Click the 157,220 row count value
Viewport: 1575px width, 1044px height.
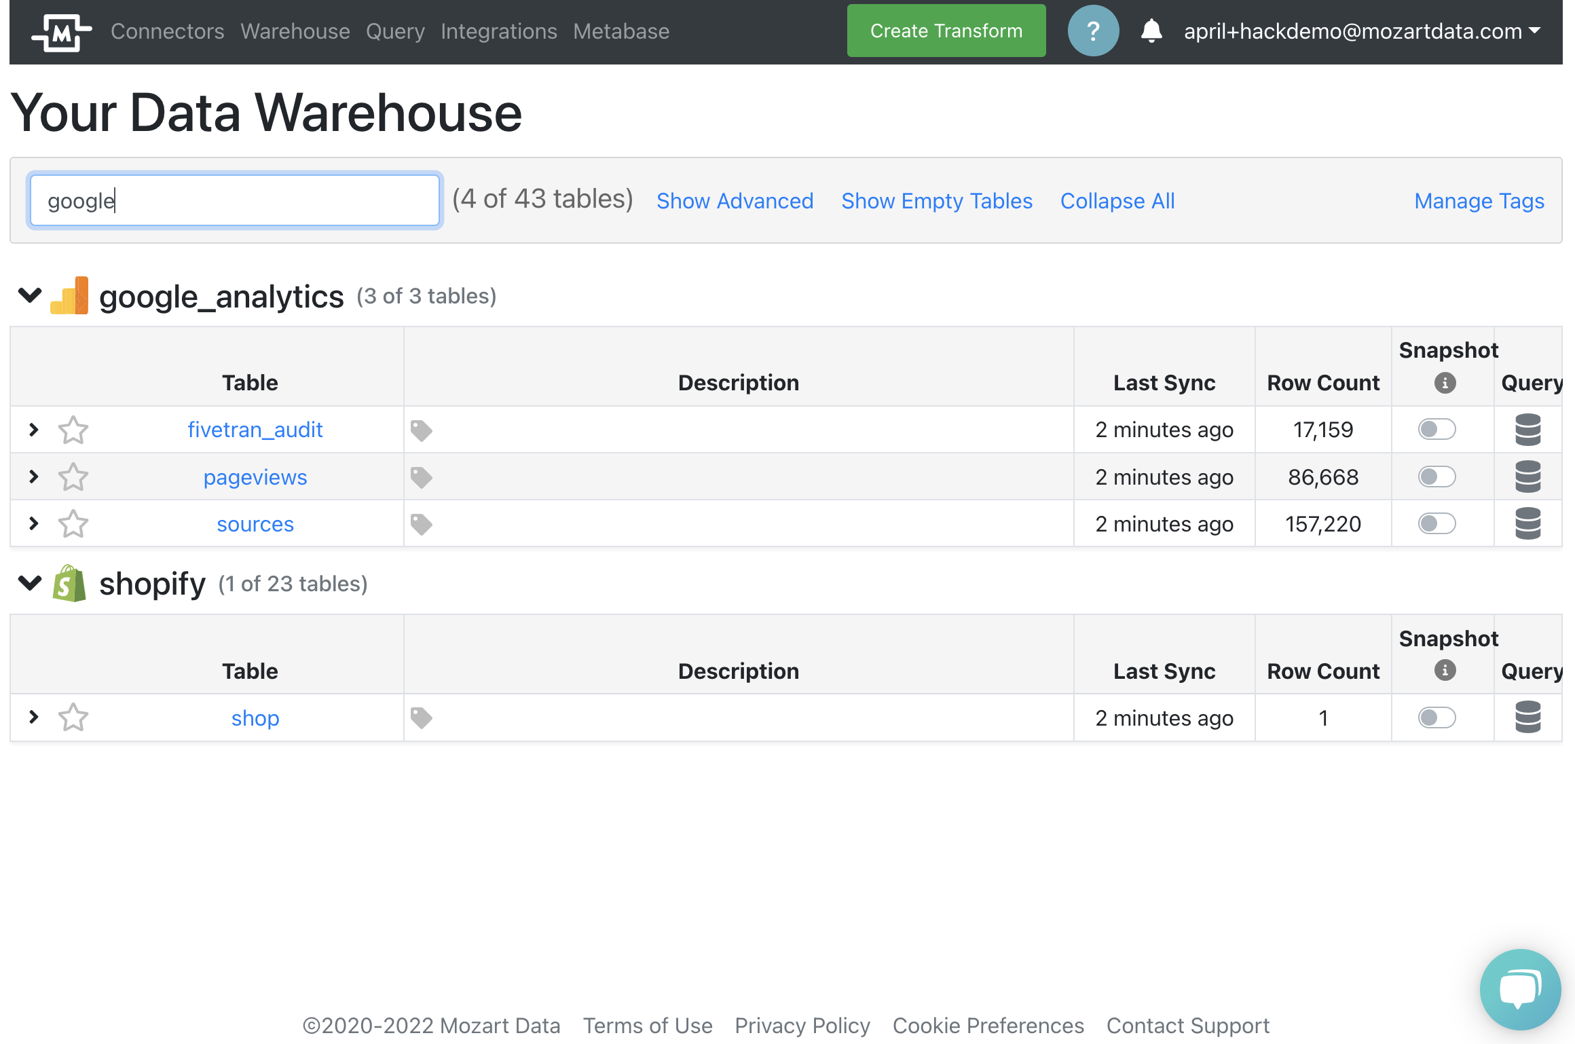point(1323,524)
